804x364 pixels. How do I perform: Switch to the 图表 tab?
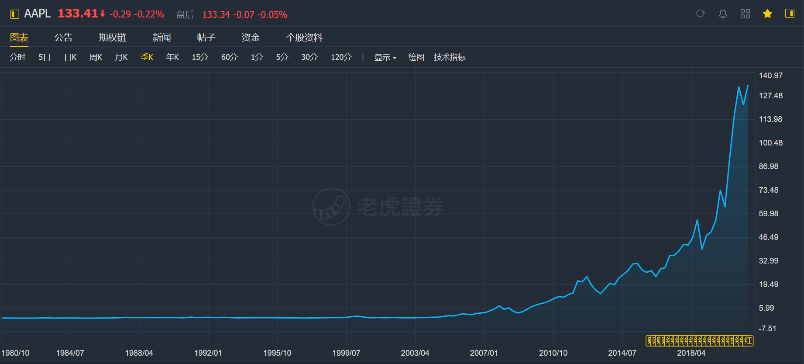point(19,38)
